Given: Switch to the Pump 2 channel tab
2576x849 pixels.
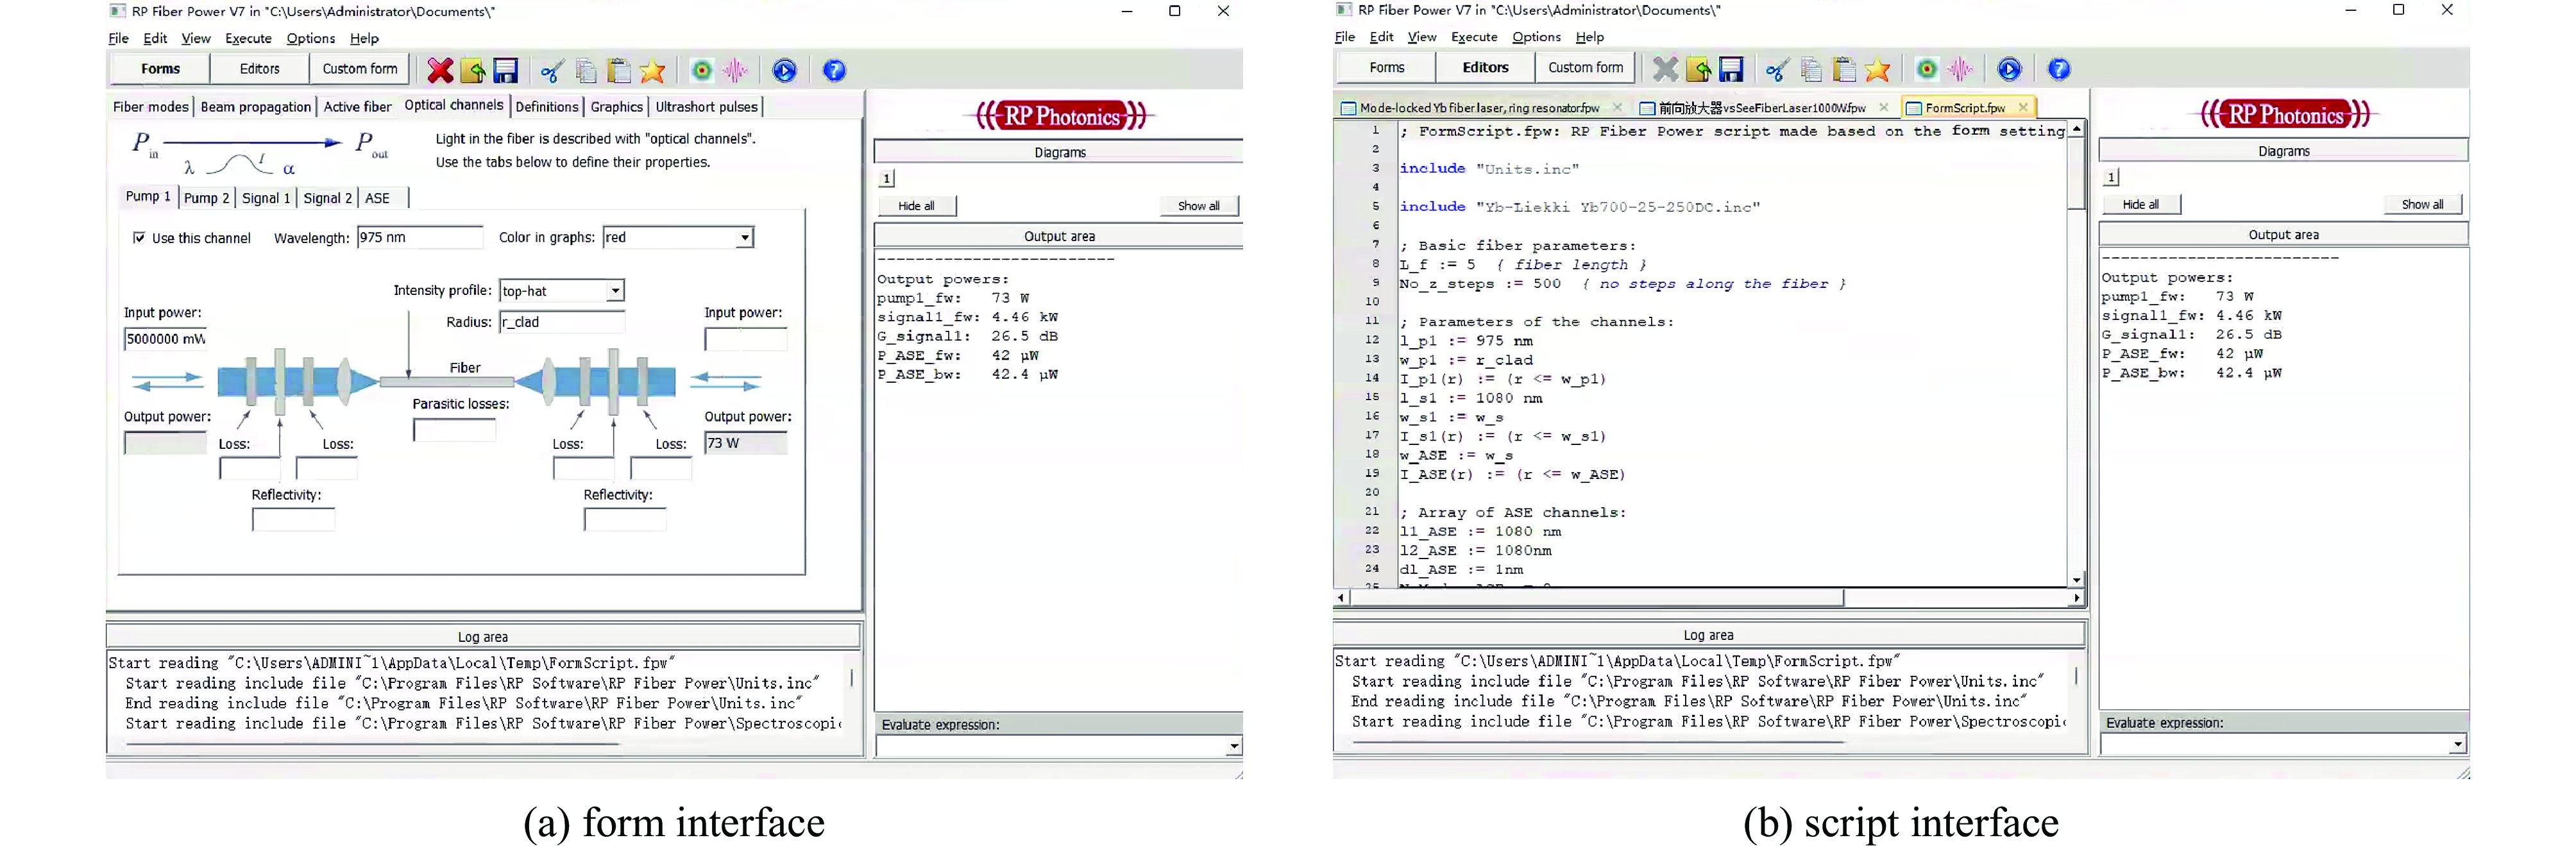Looking at the screenshot, I should click(206, 198).
